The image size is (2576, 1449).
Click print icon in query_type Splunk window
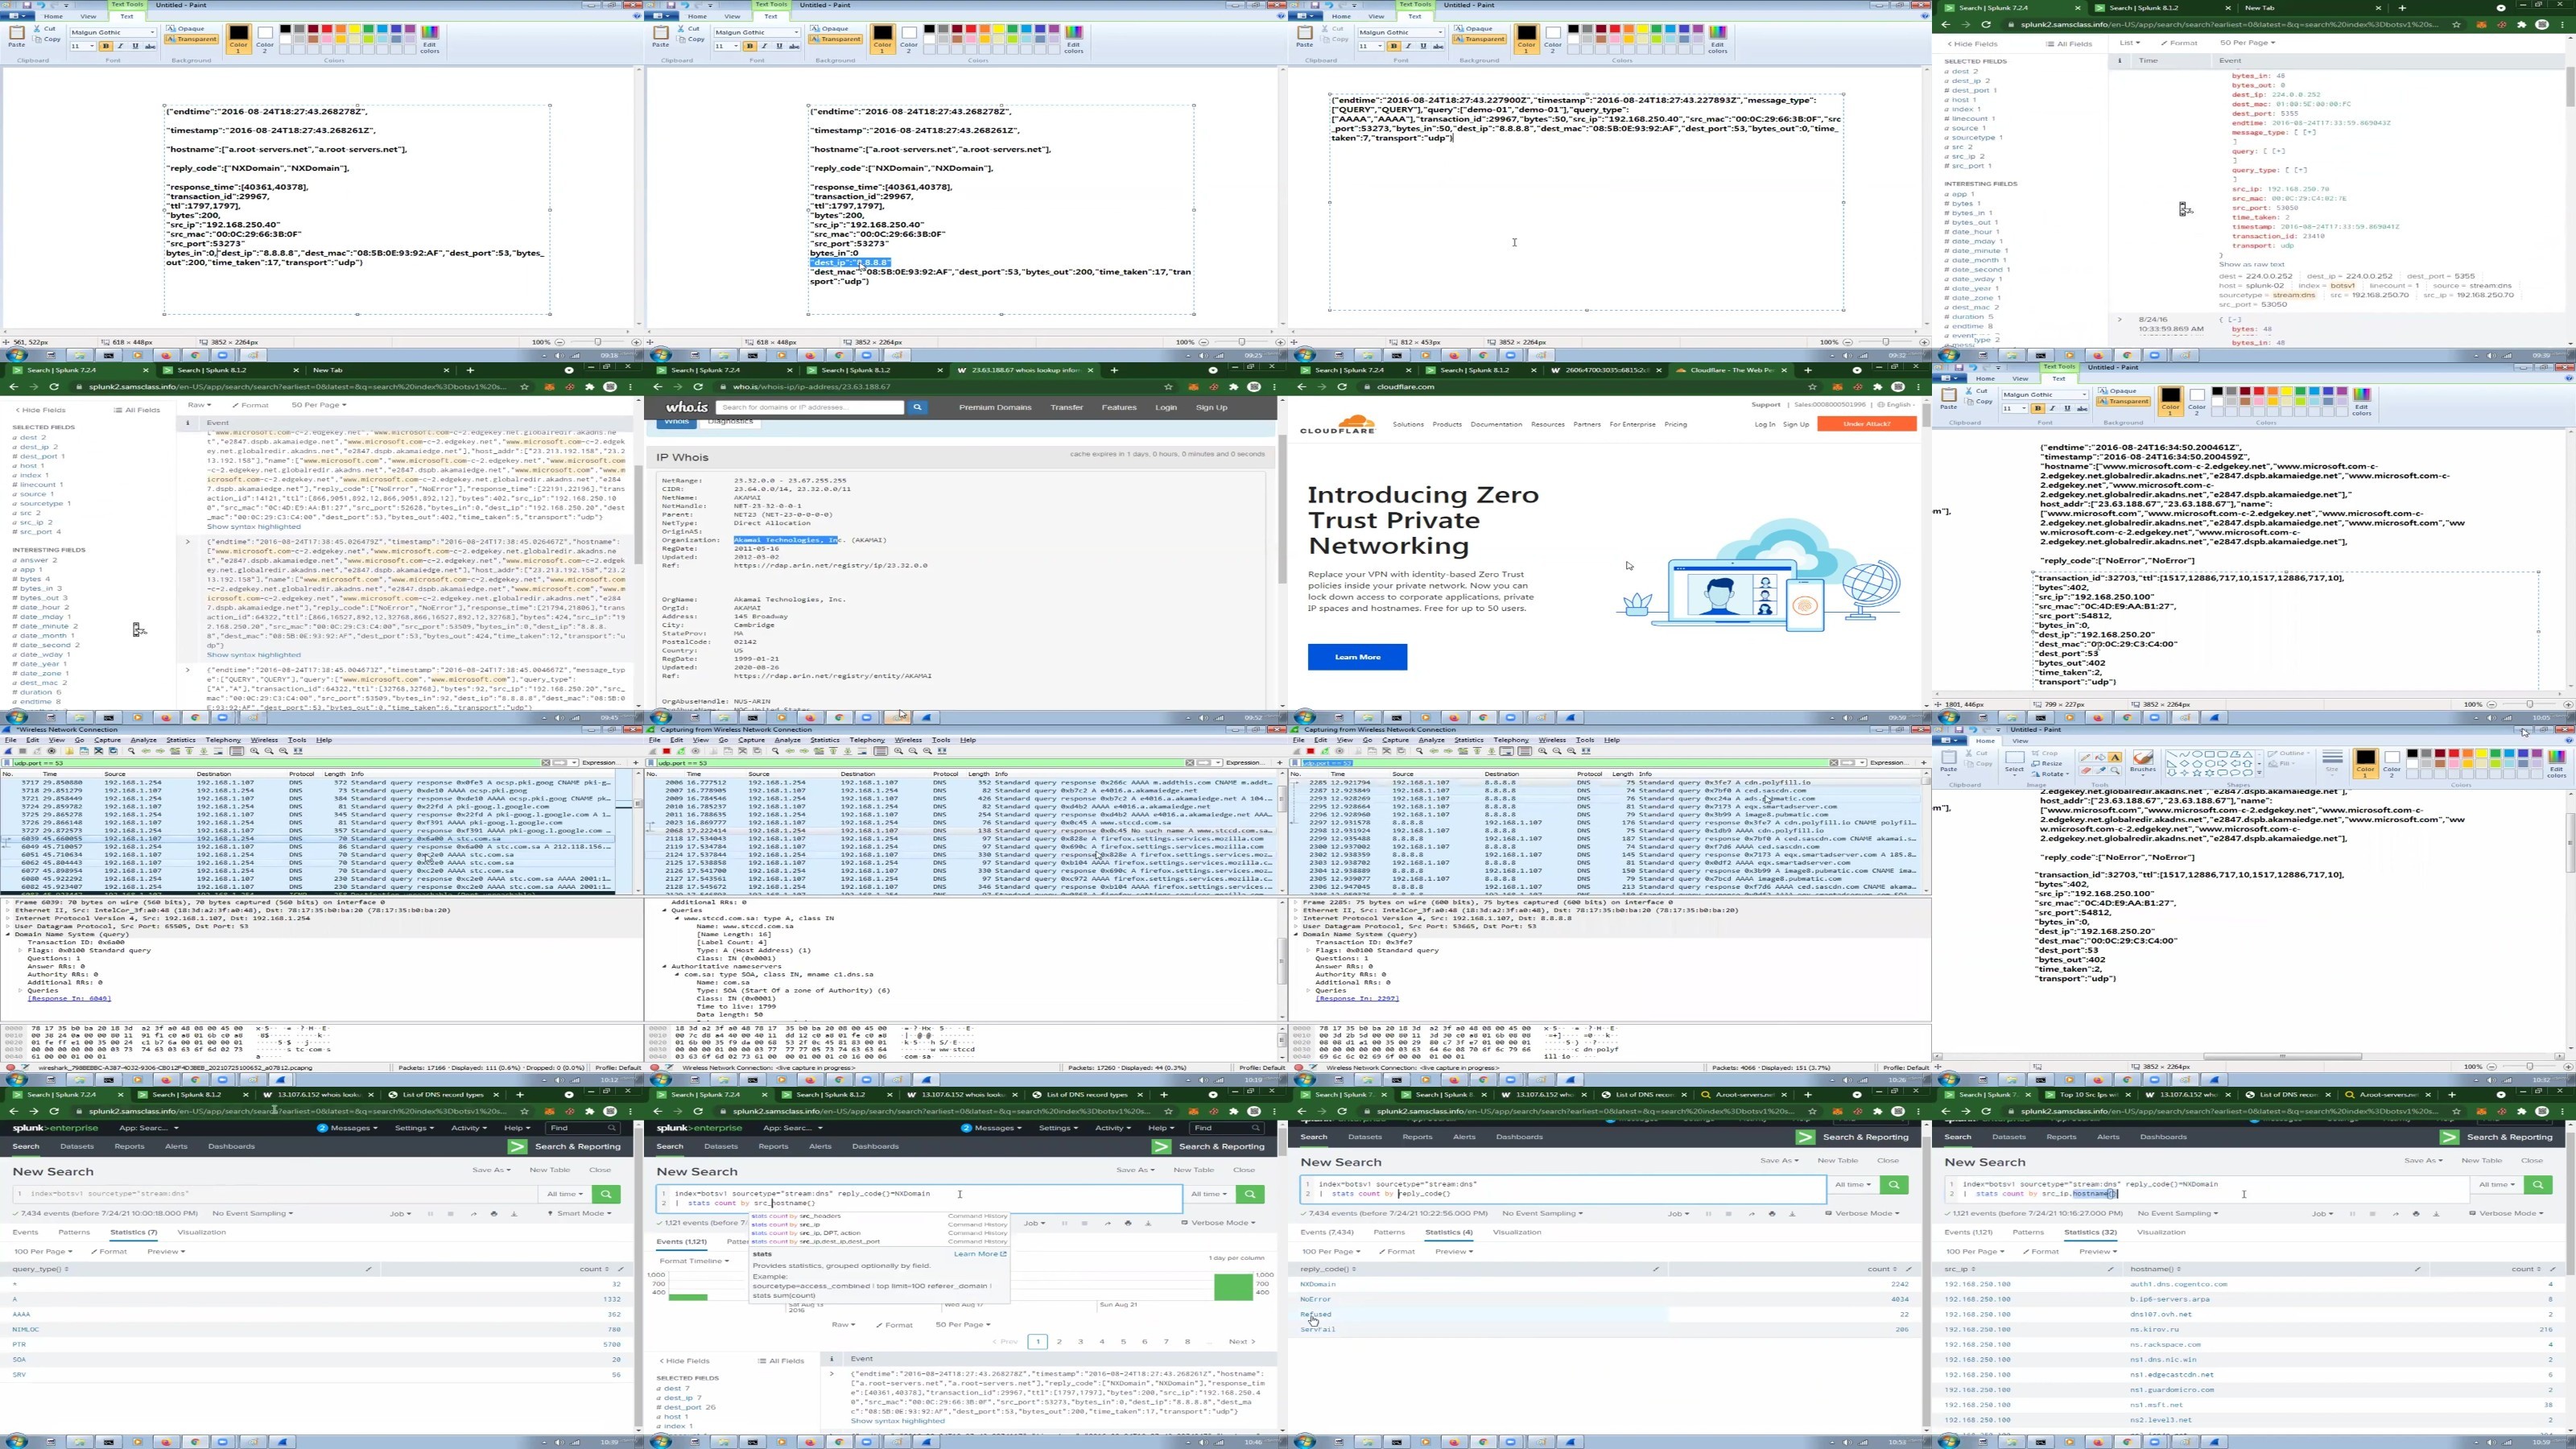tap(494, 1214)
